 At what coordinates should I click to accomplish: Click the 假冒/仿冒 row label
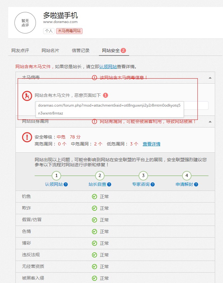pyautogui.click(x=32, y=220)
